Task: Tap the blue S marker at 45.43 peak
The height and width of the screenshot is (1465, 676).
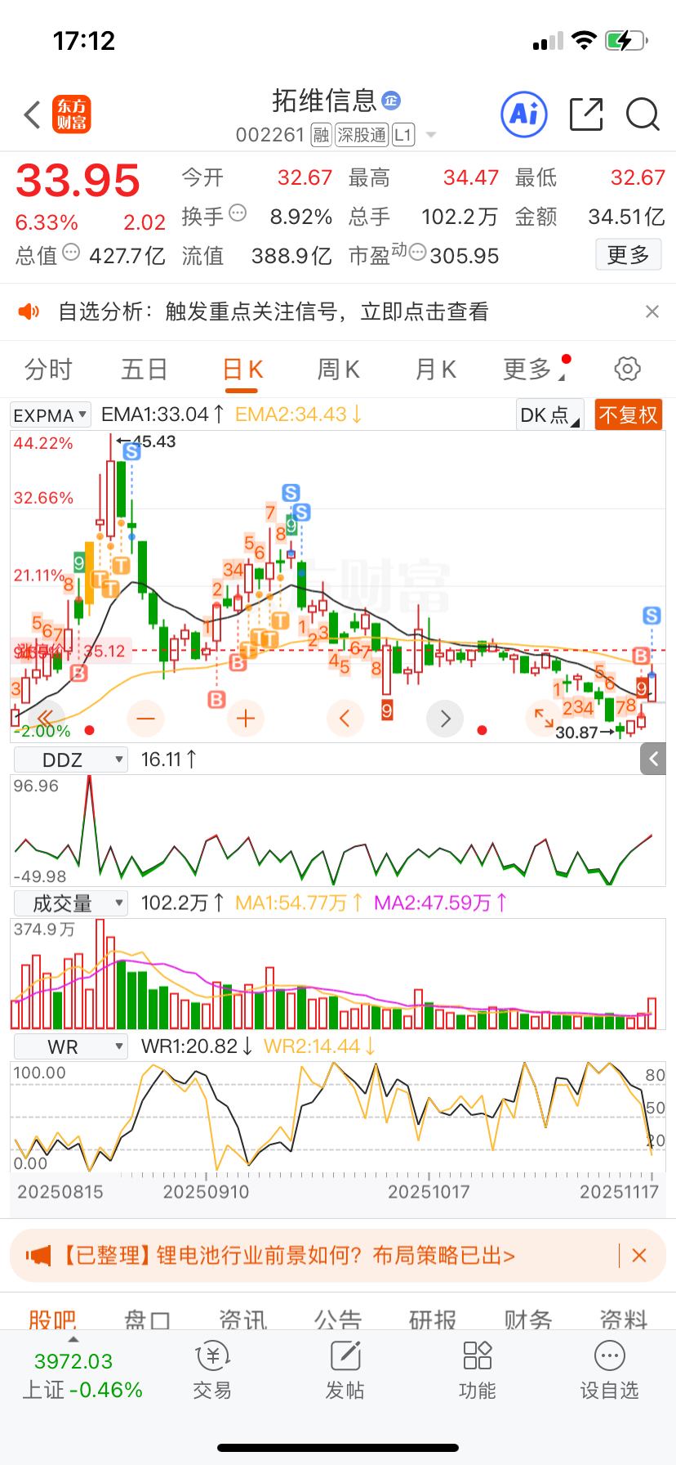Action: (131, 451)
